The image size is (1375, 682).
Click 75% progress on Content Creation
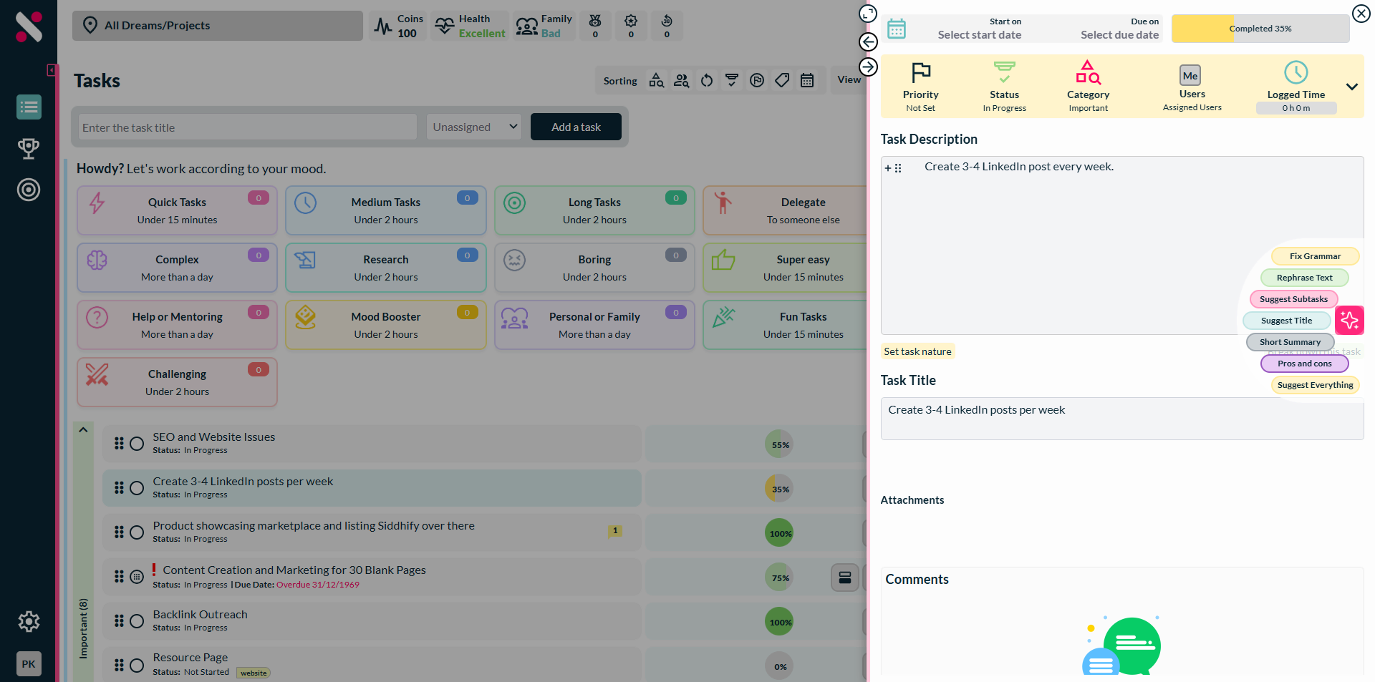(x=779, y=578)
